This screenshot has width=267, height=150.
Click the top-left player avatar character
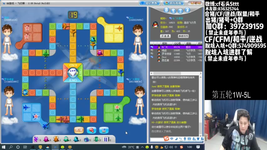(7, 39)
